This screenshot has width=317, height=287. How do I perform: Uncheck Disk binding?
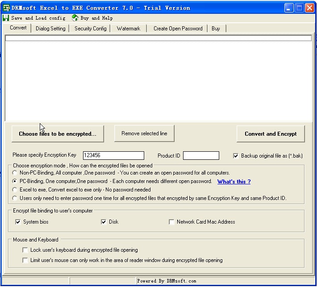104,222
